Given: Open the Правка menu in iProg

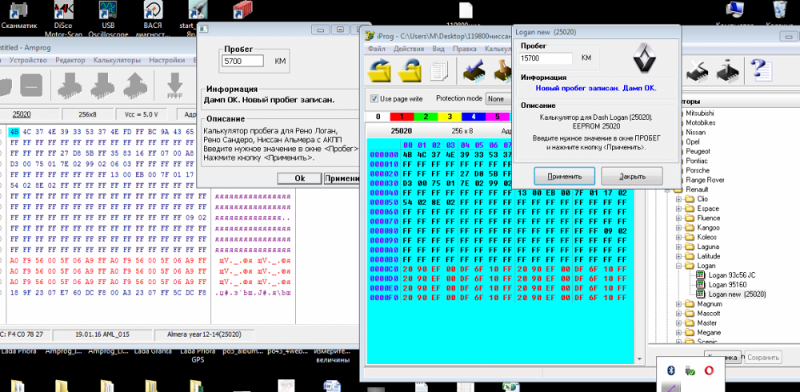Looking at the screenshot, I should [464, 49].
